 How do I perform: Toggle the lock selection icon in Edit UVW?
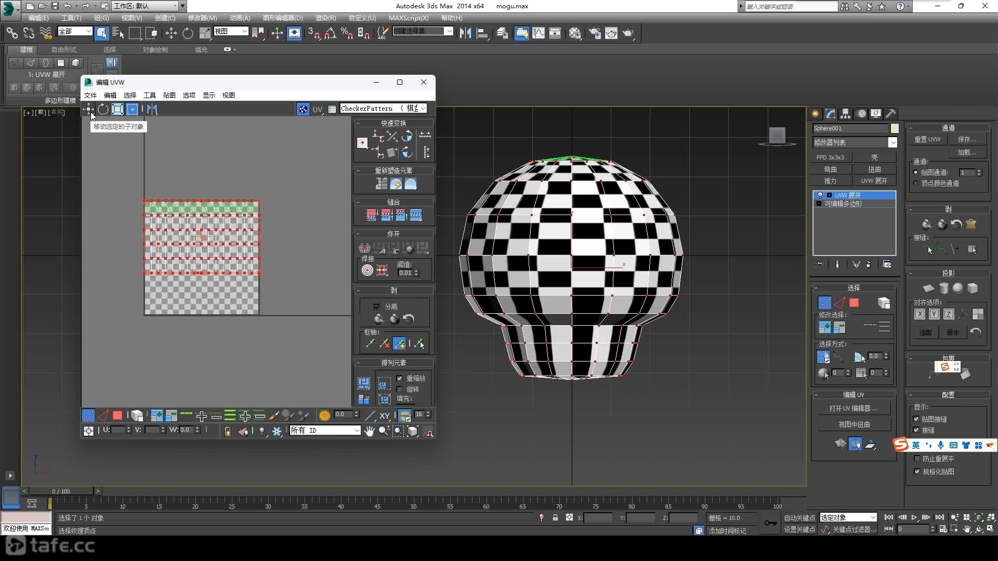coord(227,431)
